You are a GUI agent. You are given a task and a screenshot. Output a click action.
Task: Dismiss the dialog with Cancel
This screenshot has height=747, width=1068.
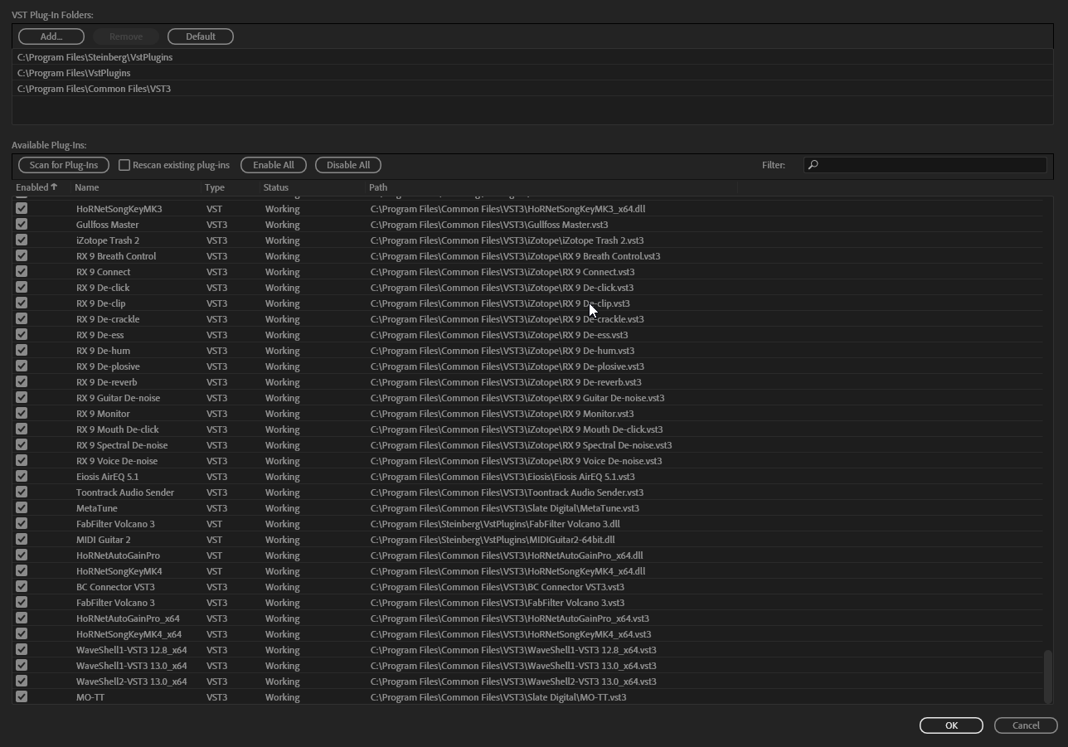(x=1026, y=725)
